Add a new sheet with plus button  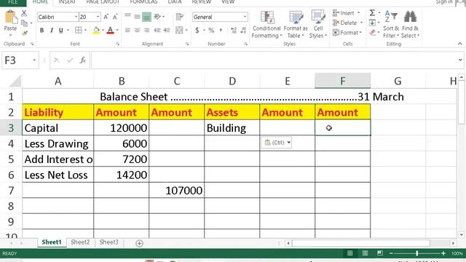click(139, 243)
